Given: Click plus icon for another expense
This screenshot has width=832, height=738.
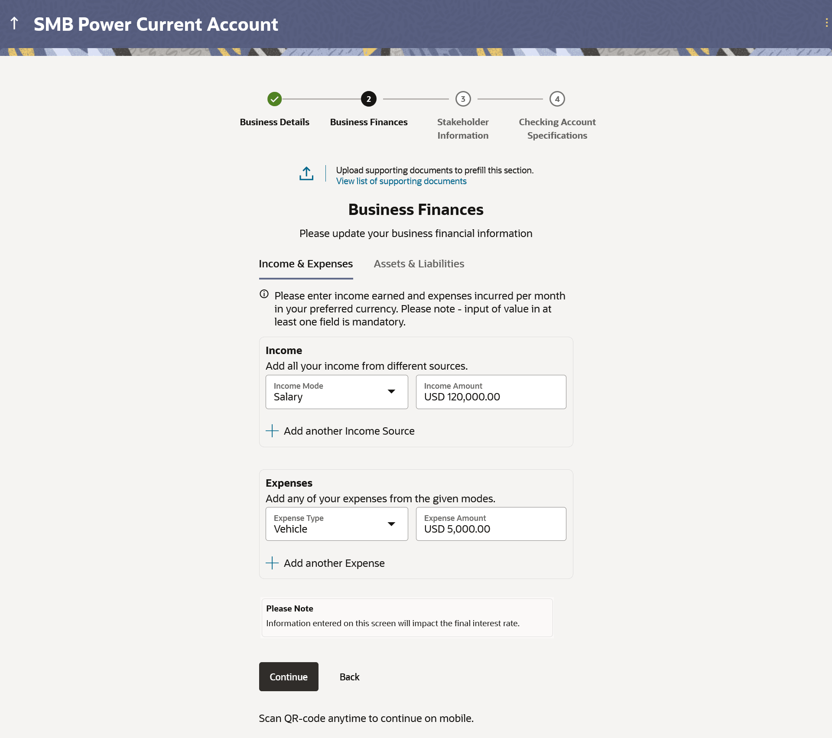Looking at the screenshot, I should 272,563.
